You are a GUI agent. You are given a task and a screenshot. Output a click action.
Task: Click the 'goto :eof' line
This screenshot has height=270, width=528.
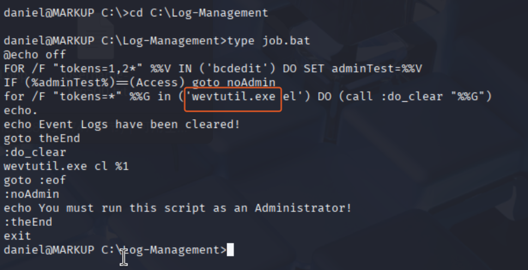[x=35, y=180]
